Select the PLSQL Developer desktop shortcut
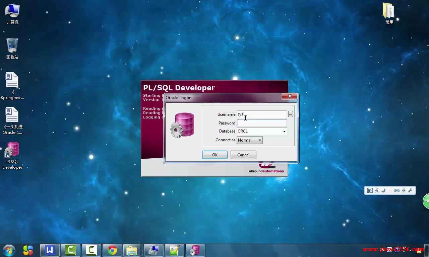This screenshot has width=429, height=257. (x=12, y=156)
